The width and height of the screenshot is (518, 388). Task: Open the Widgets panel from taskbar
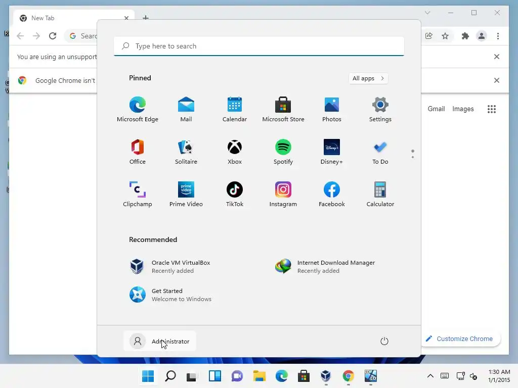pos(214,376)
